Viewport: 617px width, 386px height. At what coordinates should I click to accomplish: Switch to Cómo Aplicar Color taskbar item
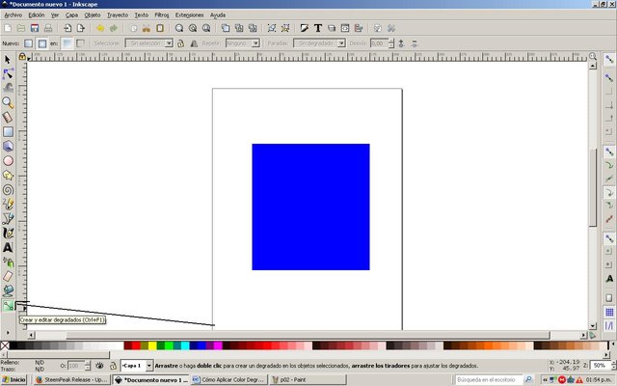click(x=229, y=379)
